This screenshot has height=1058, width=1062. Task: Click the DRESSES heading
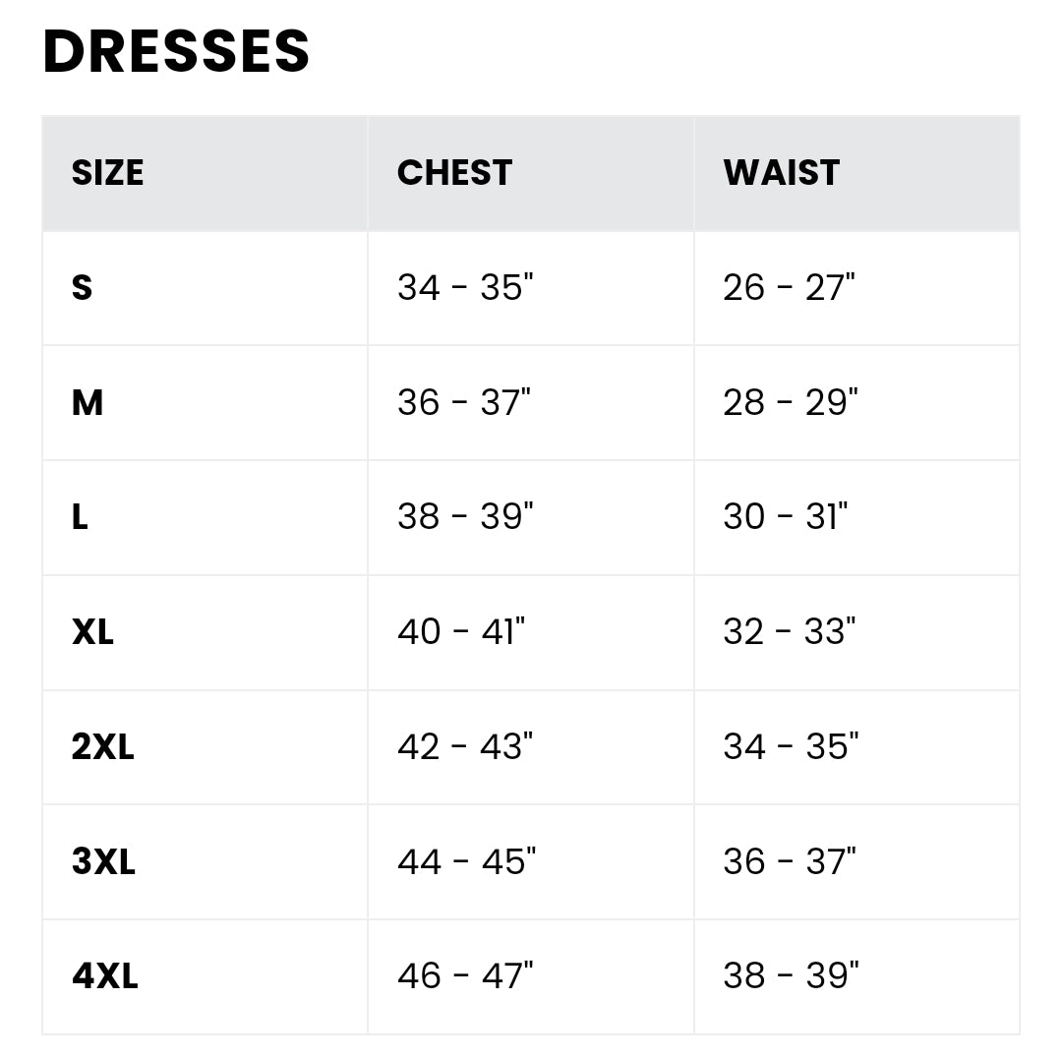pyautogui.click(x=177, y=51)
